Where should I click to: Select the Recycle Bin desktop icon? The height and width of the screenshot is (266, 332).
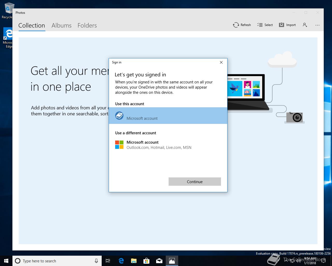point(8,10)
